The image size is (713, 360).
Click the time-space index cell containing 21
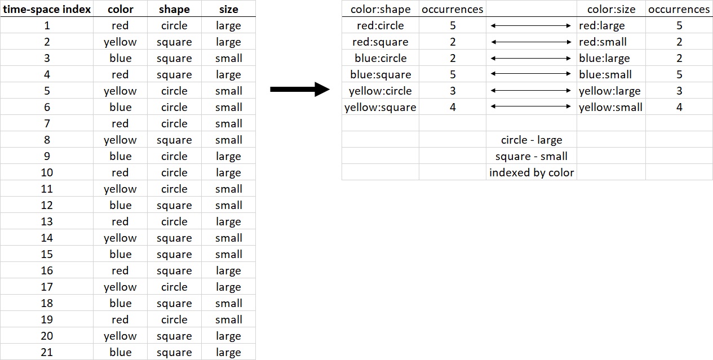coord(47,352)
